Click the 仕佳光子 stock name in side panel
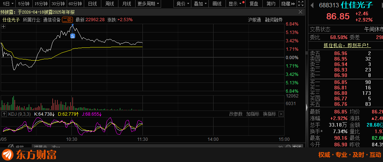This screenshot has width=383, height=162. pos(357,5)
